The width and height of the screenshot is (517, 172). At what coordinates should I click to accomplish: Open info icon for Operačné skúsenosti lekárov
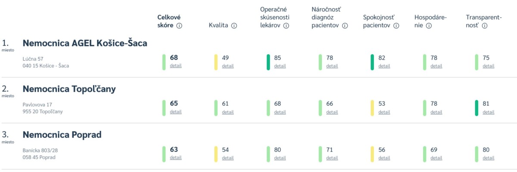coord(286,26)
